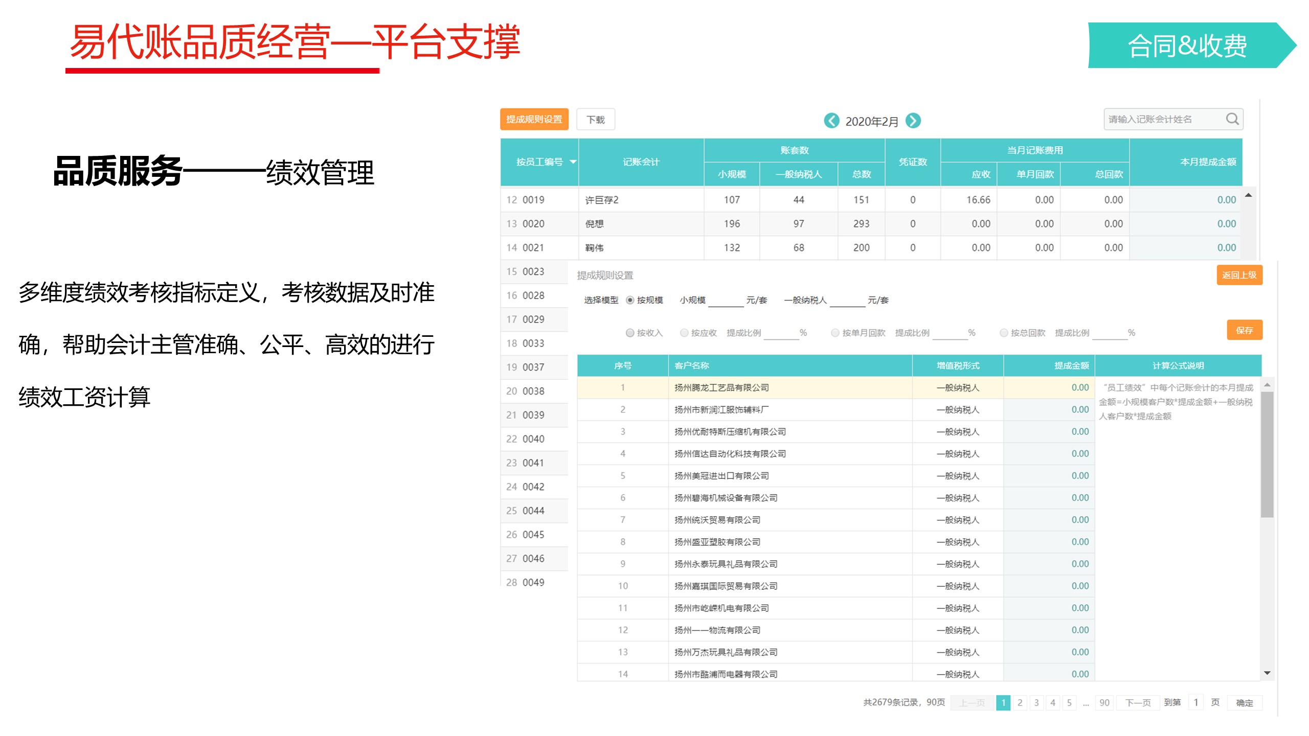Select employee row 0020 倪想
Image resolution: width=1309 pixels, height=736 pixels.
coord(871,224)
